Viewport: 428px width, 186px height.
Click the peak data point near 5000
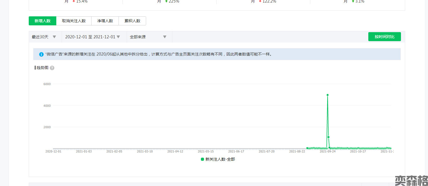327,95
